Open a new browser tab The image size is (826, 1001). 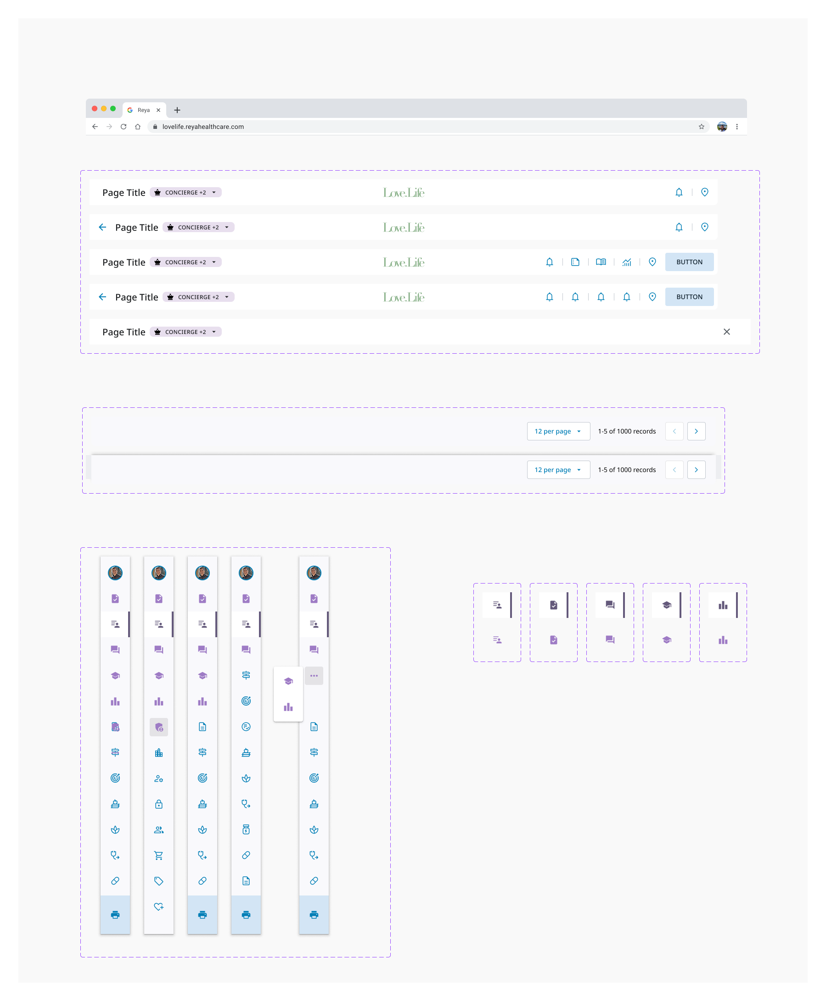click(177, 110)
